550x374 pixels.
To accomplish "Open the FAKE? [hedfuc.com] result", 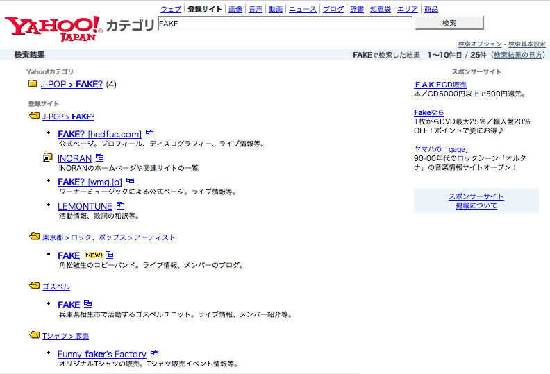I will pyautogui.click(x=99, y=134).
